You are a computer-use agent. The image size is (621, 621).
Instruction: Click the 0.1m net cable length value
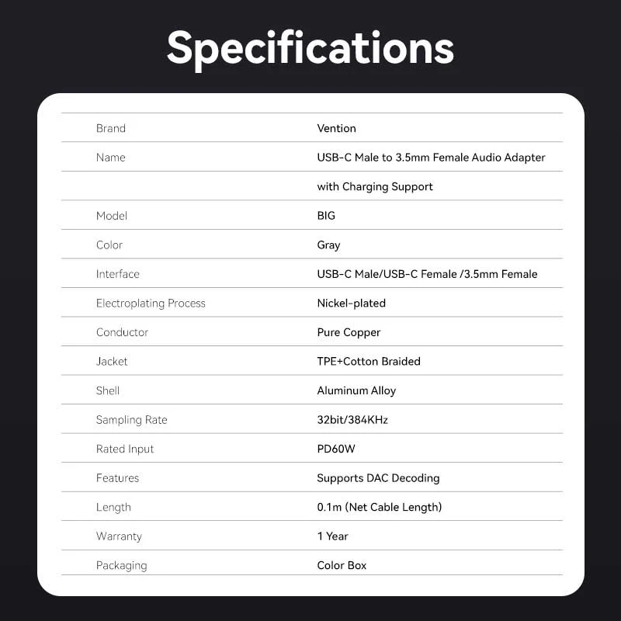[x=379, y=507]
